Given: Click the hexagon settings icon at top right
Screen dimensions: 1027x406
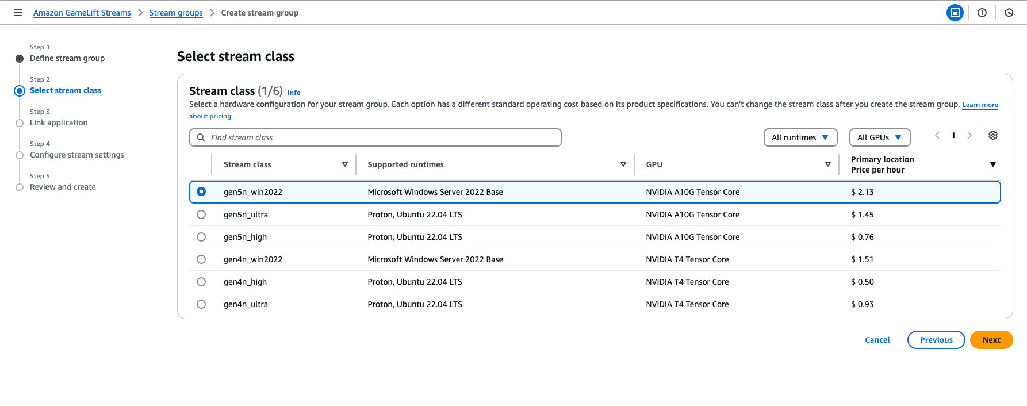Looking at the screenshot, I should [x=1009, y=13].
